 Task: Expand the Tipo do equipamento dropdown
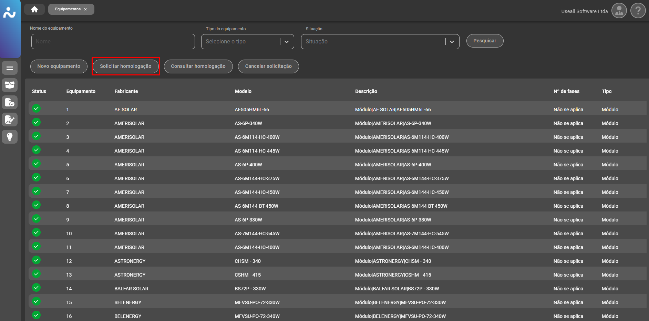(286, 42)
